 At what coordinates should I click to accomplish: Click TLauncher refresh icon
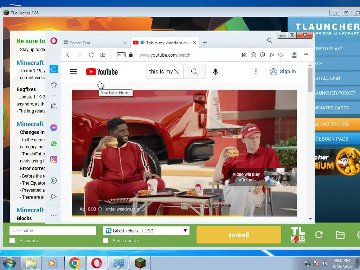coord(319,234)
